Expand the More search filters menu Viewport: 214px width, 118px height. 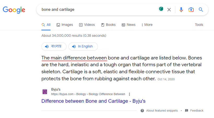(147, 25)
